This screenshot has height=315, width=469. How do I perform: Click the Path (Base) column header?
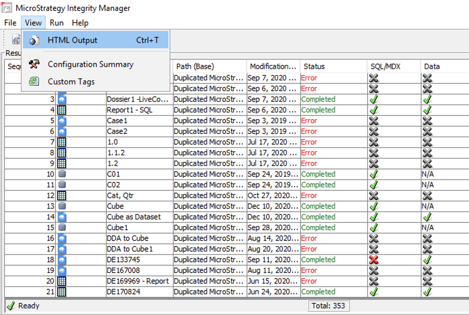[x=195, y=67]
